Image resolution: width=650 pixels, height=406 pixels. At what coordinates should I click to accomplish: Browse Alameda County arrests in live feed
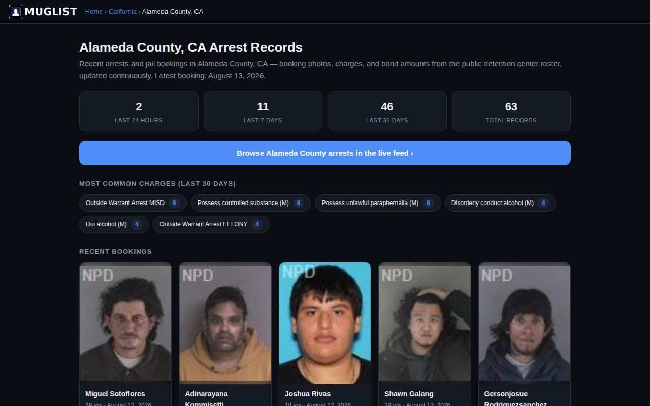325,153
